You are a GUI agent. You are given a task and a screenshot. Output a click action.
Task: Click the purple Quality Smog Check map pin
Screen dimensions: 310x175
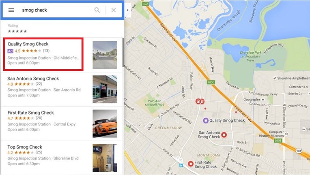[x=206, y=120]
